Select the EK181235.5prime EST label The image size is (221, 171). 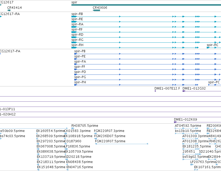point(197,146)
